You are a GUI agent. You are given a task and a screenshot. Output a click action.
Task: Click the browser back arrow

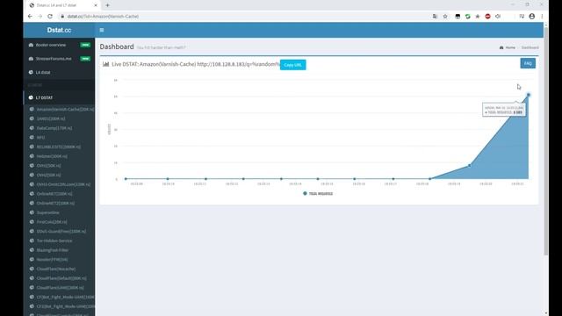tap(30, 17)
